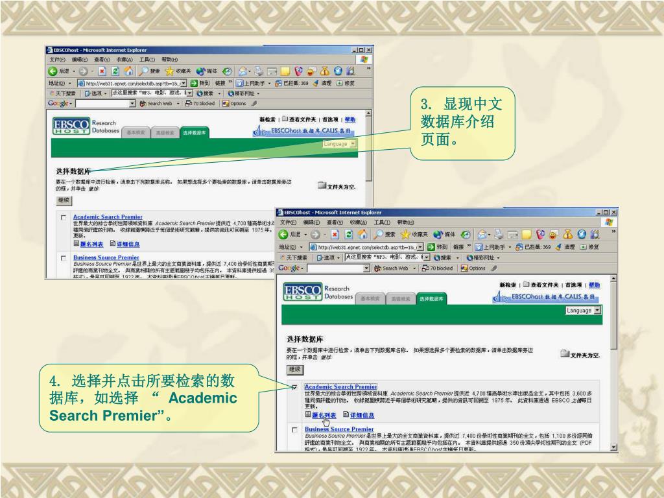Open the Academic Search Premier link in the back window
The width and height of the screenshot is (664, 498).
[108, 217]
